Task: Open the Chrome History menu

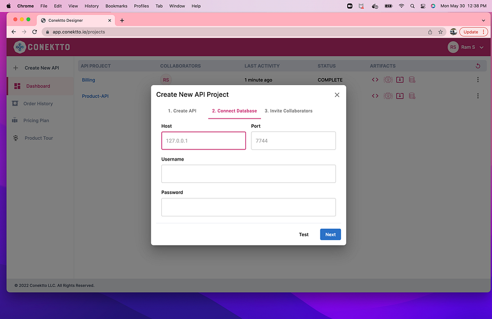Action: (x=92, y=6)
